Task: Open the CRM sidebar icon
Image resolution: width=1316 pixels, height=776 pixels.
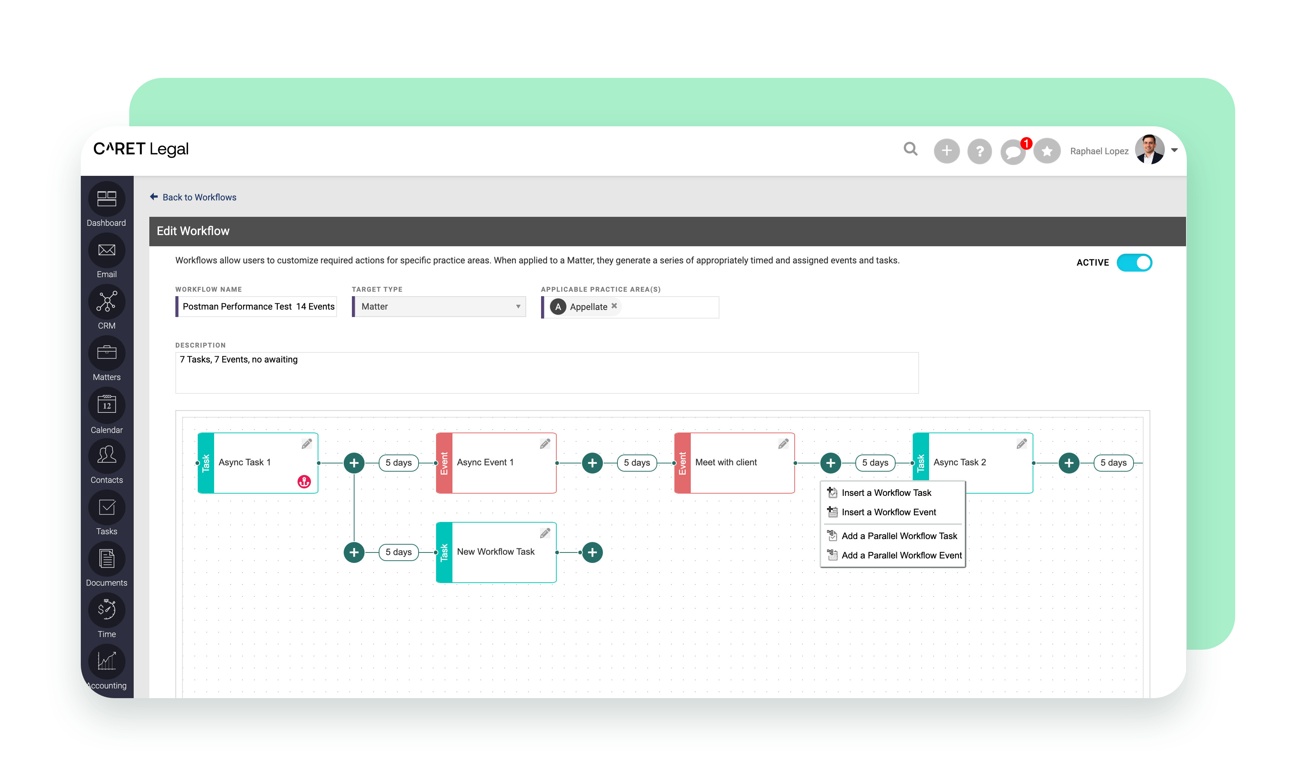Action: (107, 302)
